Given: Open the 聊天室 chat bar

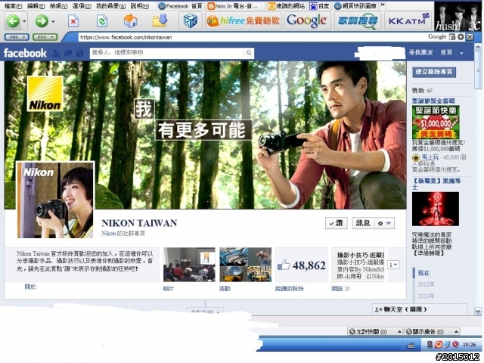Looking at the screenshot, I should (x=420, y=309).
